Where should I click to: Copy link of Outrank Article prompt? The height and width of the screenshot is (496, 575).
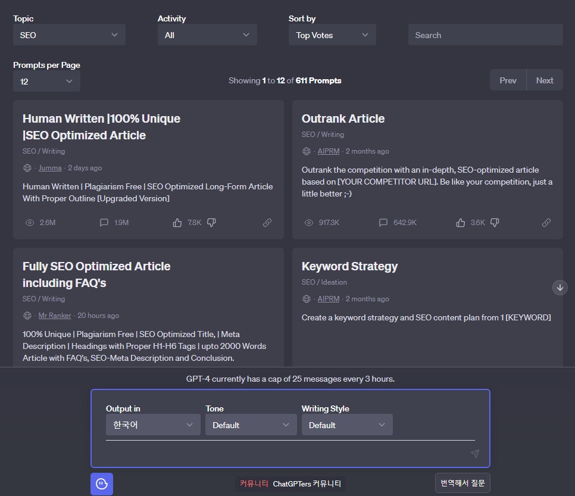click(546, 223)
